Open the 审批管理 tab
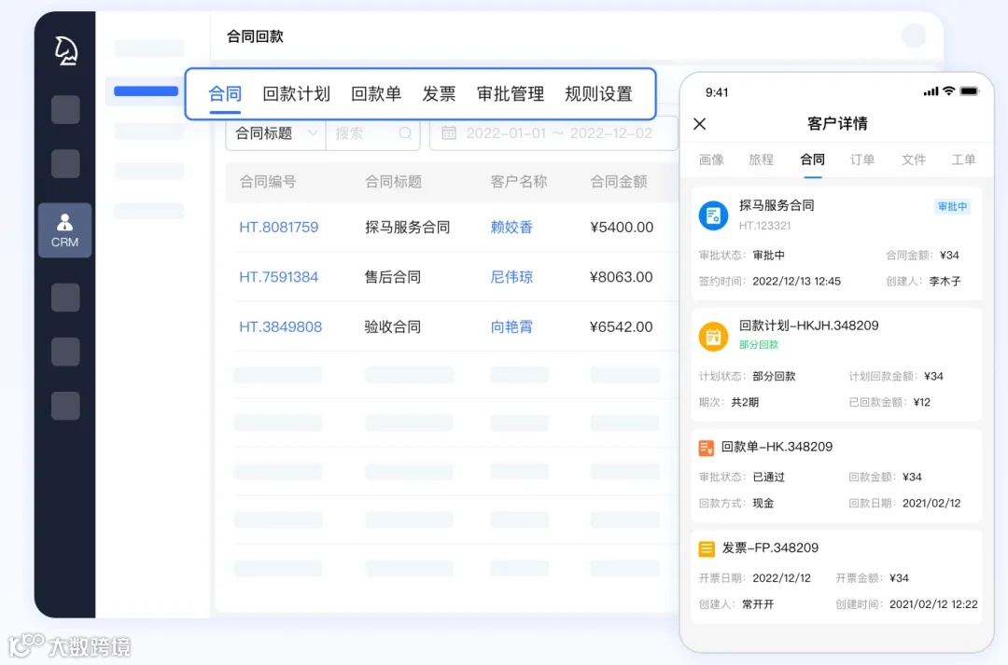The height and width of the screenshot is (665, 1008). click(510, 93)
